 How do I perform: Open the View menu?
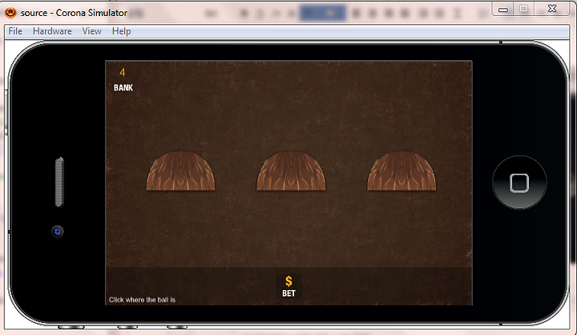pyautogui.click(x=91, y=31)
